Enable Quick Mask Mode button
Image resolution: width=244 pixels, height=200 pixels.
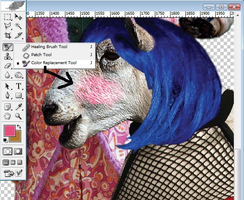pos(18,151)
